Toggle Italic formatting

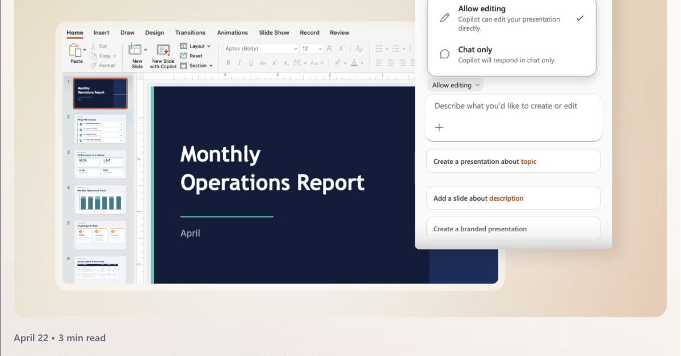click(x=239, y=63)
